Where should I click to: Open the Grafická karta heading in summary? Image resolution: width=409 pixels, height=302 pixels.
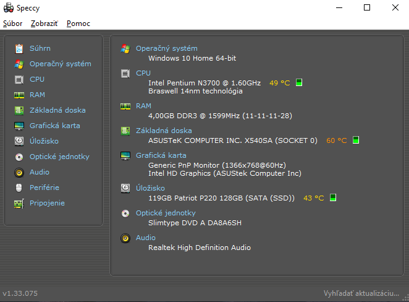(161, 155)
